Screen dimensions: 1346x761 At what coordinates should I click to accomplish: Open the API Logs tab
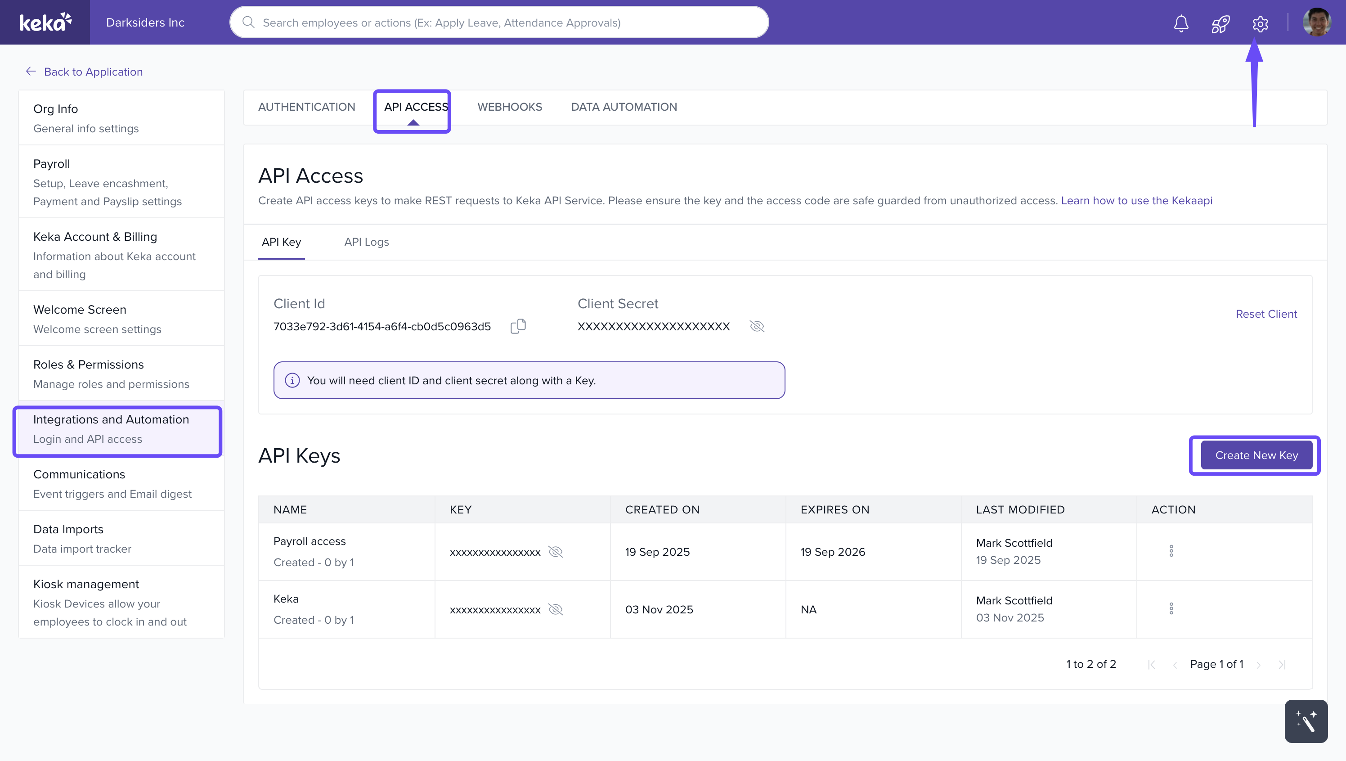(x=366, y=242)
